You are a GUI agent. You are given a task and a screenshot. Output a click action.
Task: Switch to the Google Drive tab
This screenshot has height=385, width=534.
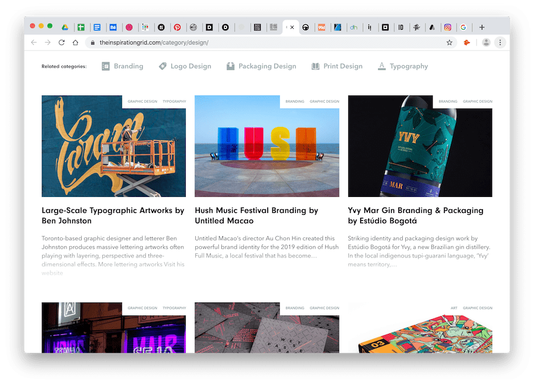coord(65,27)
